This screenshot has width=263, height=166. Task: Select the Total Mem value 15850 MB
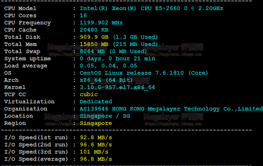pyautogui.click(x=94, y=44)
